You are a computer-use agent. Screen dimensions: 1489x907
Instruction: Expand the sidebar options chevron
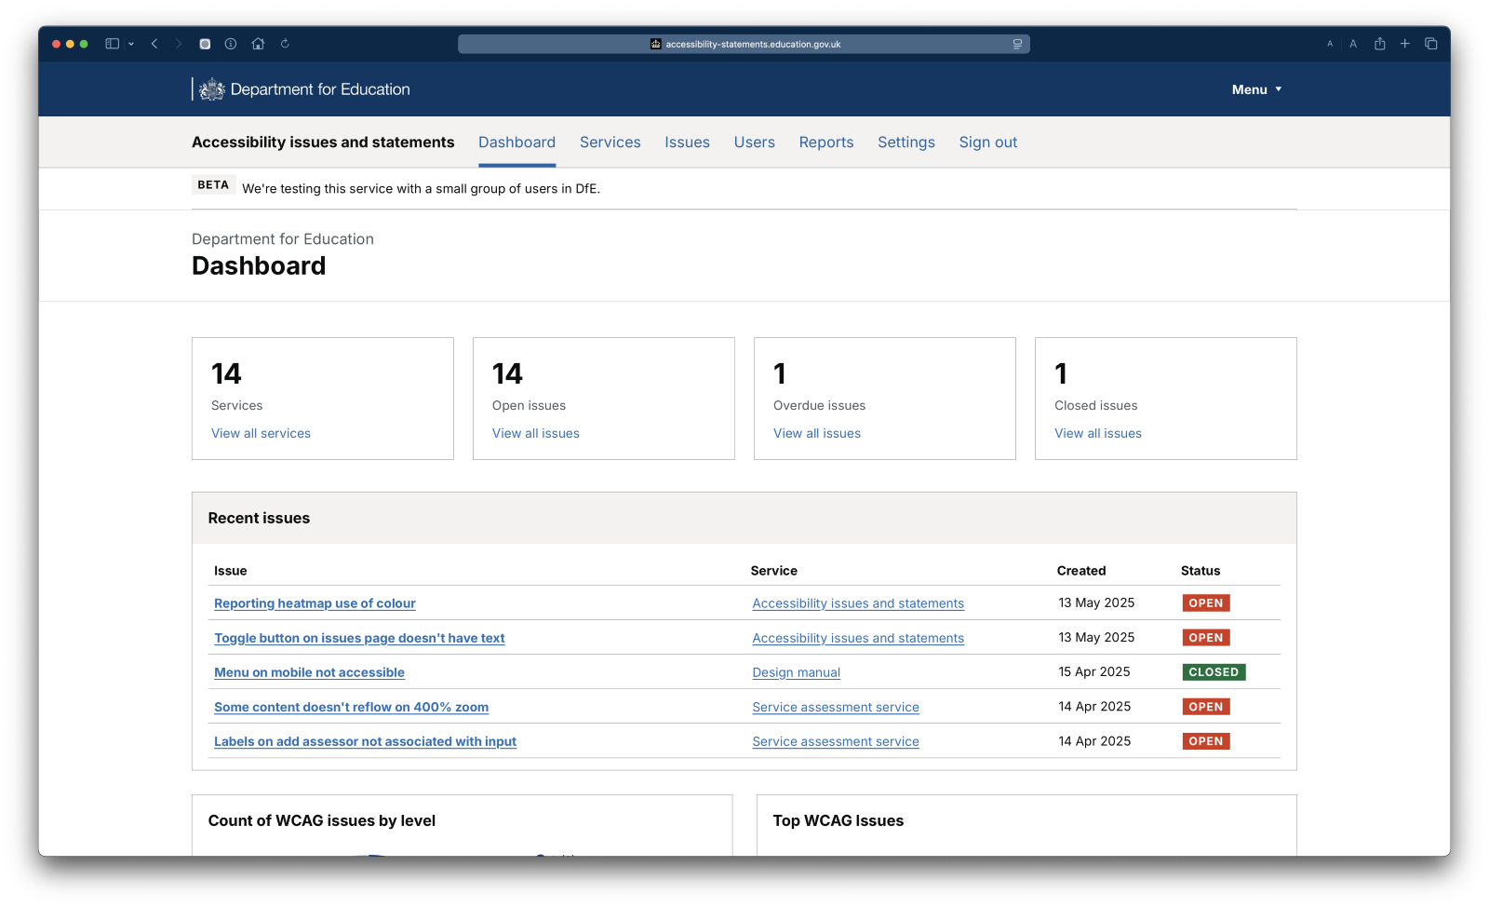point(130,43)
